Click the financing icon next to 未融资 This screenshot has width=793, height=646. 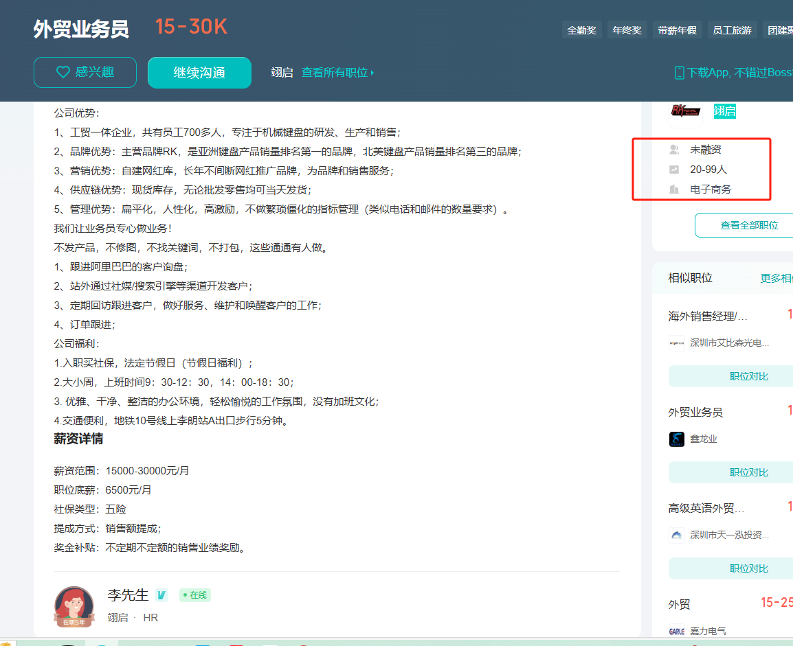pos(674,149)
